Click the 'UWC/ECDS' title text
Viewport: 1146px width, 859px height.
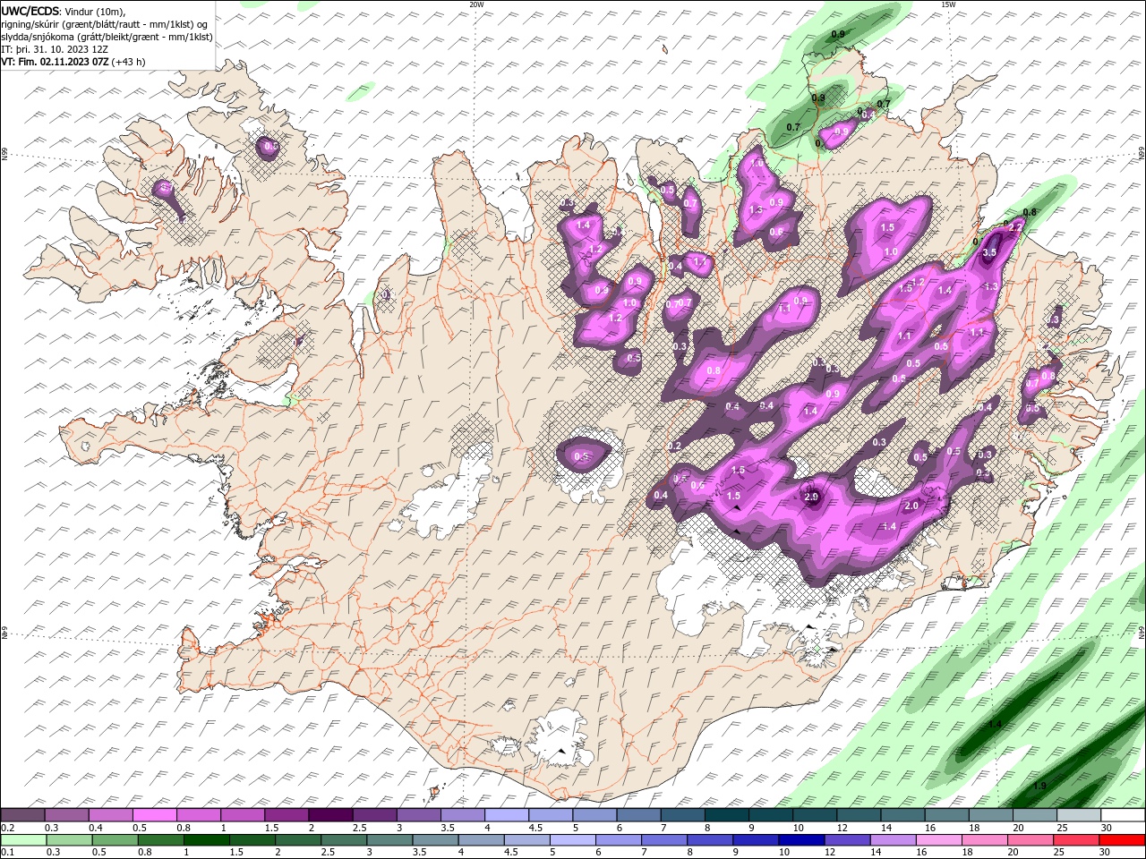30,12
